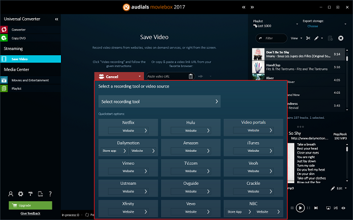The width and height of the screenshot is (353, 220).
Task: Click the Paste video URL field
Action: [x=167, y=76]
